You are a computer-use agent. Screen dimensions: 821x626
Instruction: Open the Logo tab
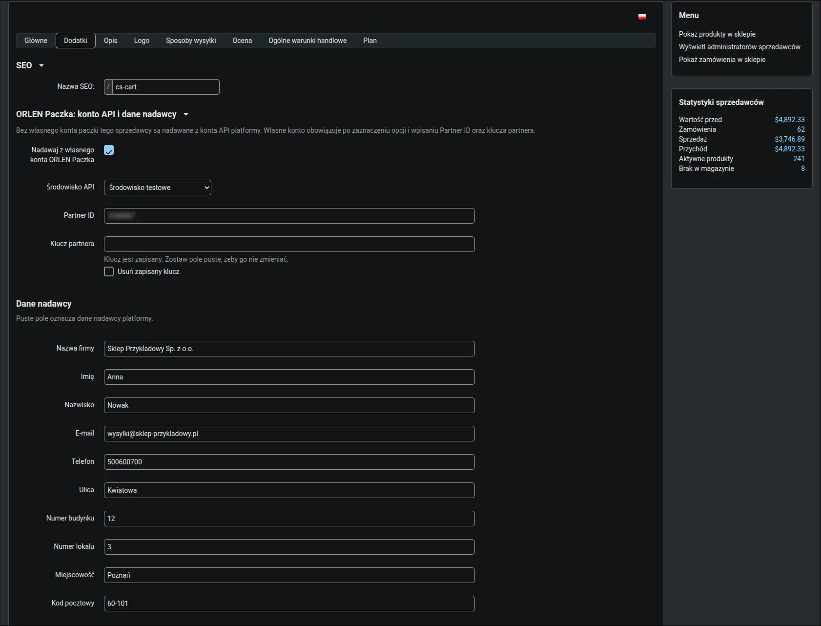tap(142, 41)
